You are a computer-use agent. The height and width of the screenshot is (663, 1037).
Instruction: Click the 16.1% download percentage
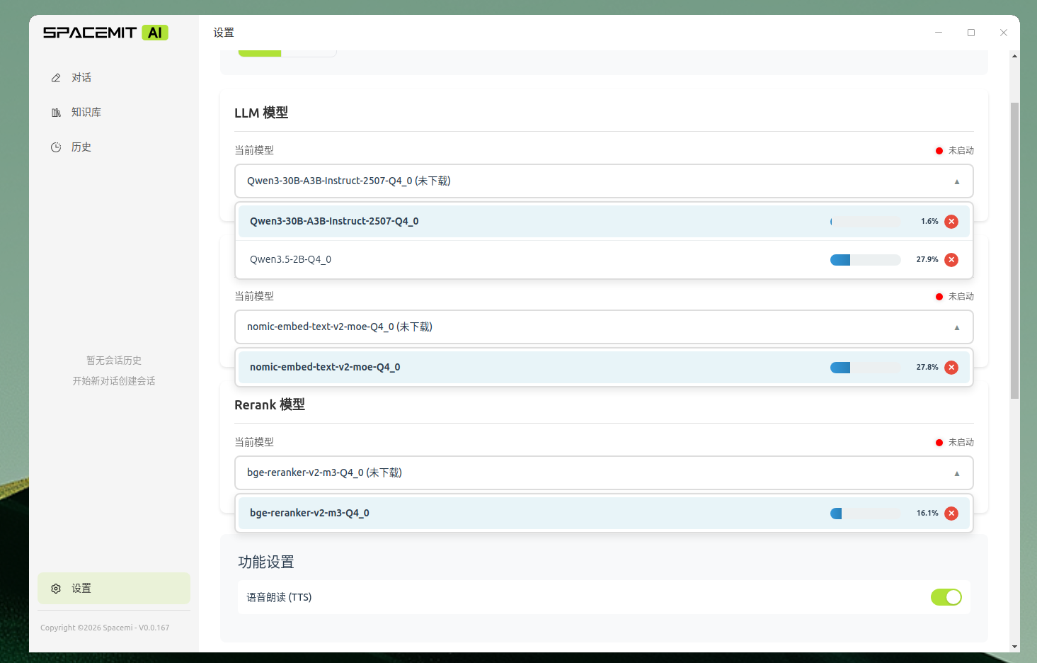tap(927, 514)
